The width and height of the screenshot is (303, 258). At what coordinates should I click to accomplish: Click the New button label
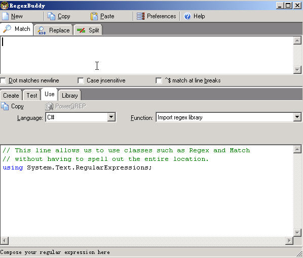(x=17, y=16)
